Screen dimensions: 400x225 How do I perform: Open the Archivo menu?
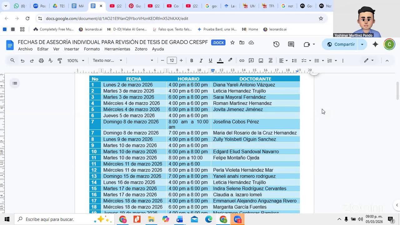click(25, 49)
